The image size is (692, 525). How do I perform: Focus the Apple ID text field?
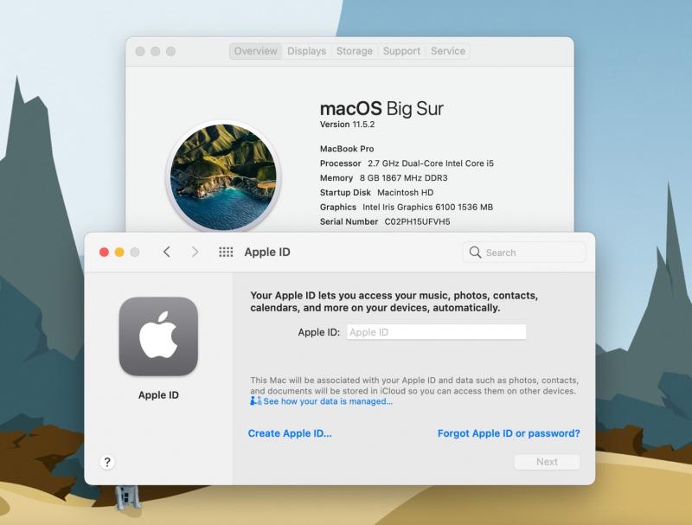pos(436,332)
